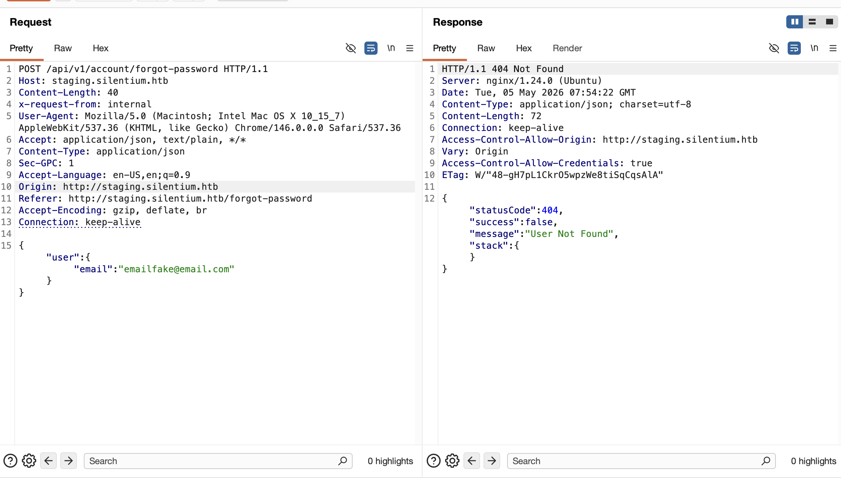Open Response pane help icon
Image resolution: width=841 pixels, height=478 pixels.
click(x=434, y=461)
